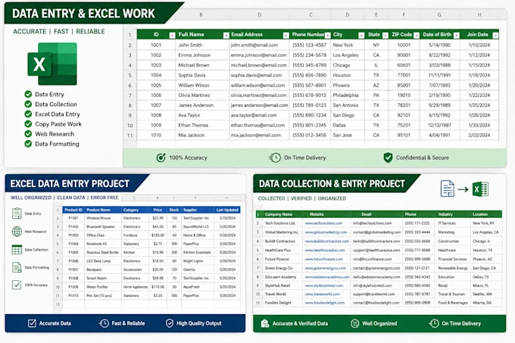This screenshot has height=343, width=515.
Task: Click the Accurate Data checkbox icon in blue bar
Action: click(32, 323)
